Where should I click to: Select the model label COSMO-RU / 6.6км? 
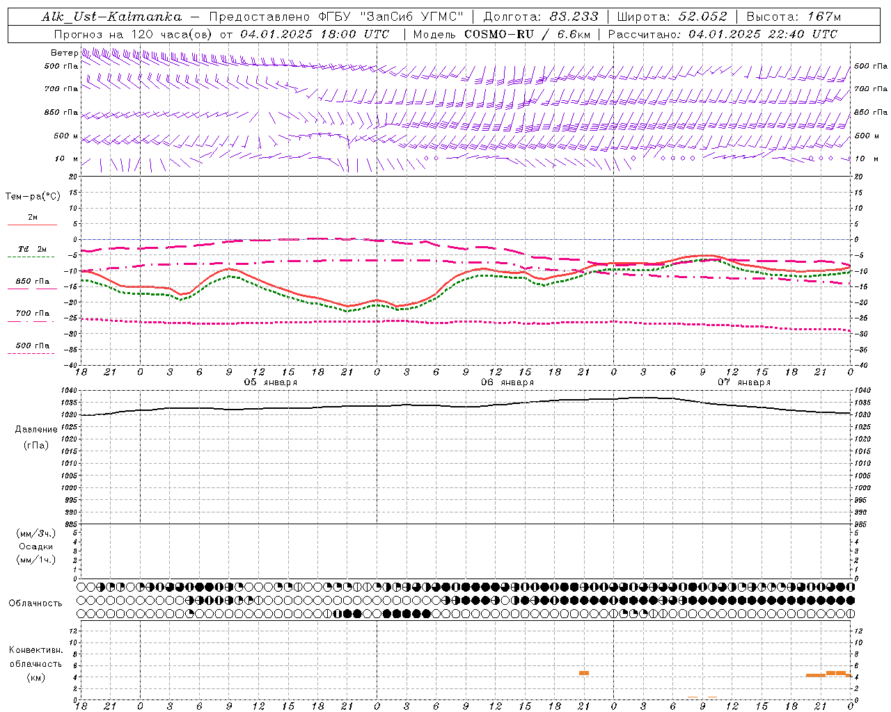[x=528, y=34]
